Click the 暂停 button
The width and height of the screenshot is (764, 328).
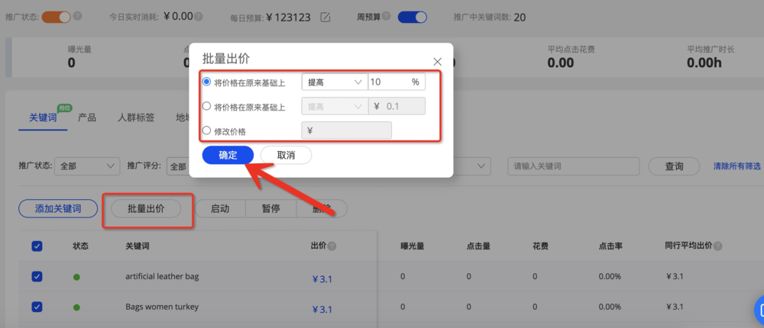[x=270, y=209]
